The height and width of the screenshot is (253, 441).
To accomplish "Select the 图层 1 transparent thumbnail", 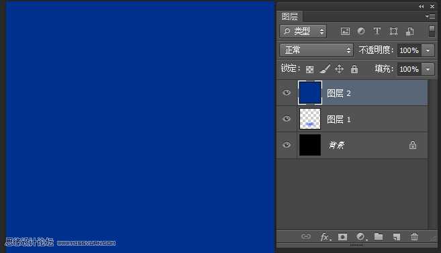I will (310, 119).
